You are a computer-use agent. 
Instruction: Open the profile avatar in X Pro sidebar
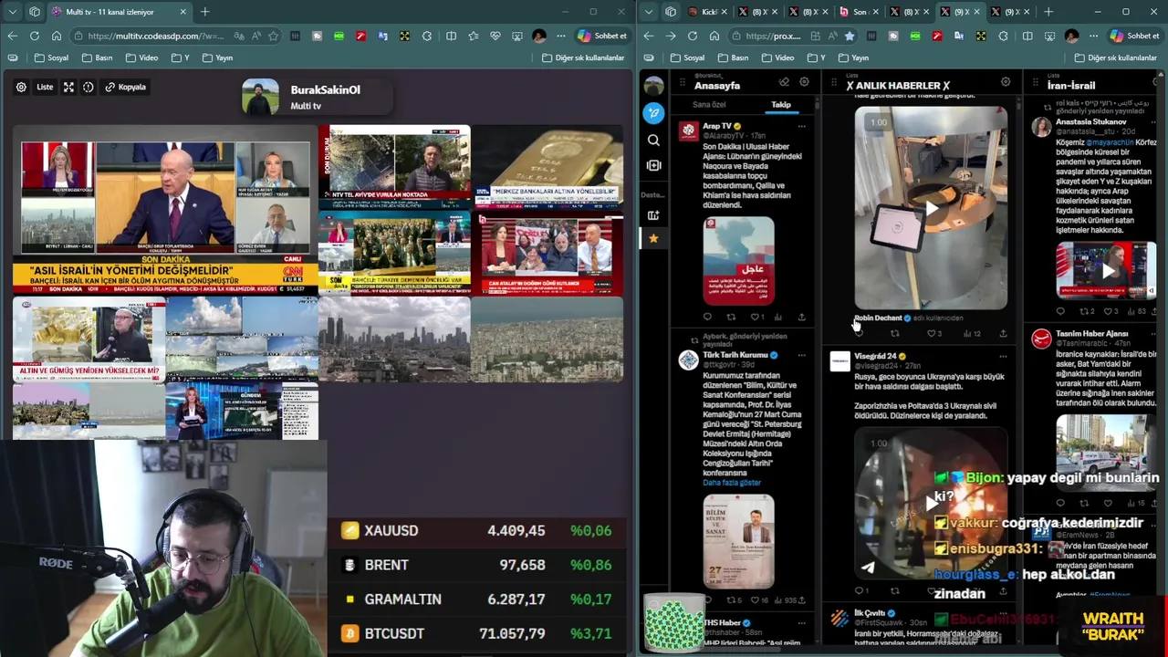point(653,87)
